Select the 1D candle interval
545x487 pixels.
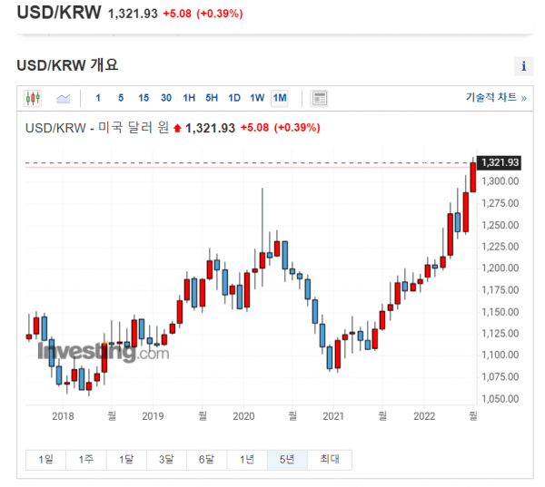(x=234, y=98)
